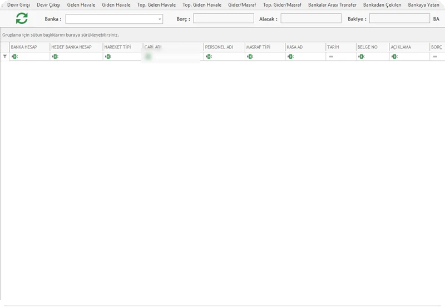Sort by TARİH column header
The width and height of the screenshot is (445, 308).
341,47
